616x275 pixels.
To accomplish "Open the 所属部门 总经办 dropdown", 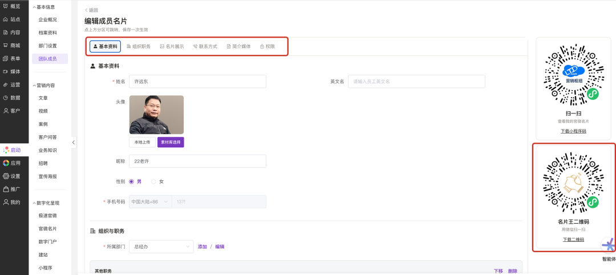I will 161,246.
